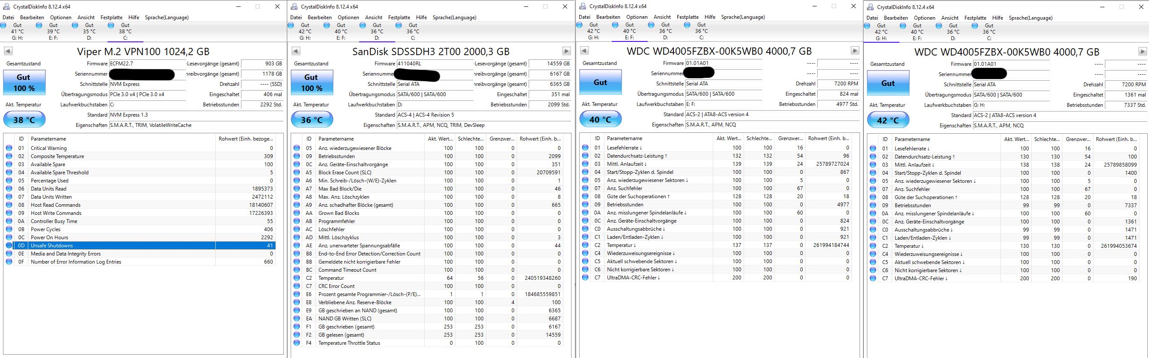
Task: Select UltraDMA-CRC-Fehler row with raw value 190
Action: 1003,278
